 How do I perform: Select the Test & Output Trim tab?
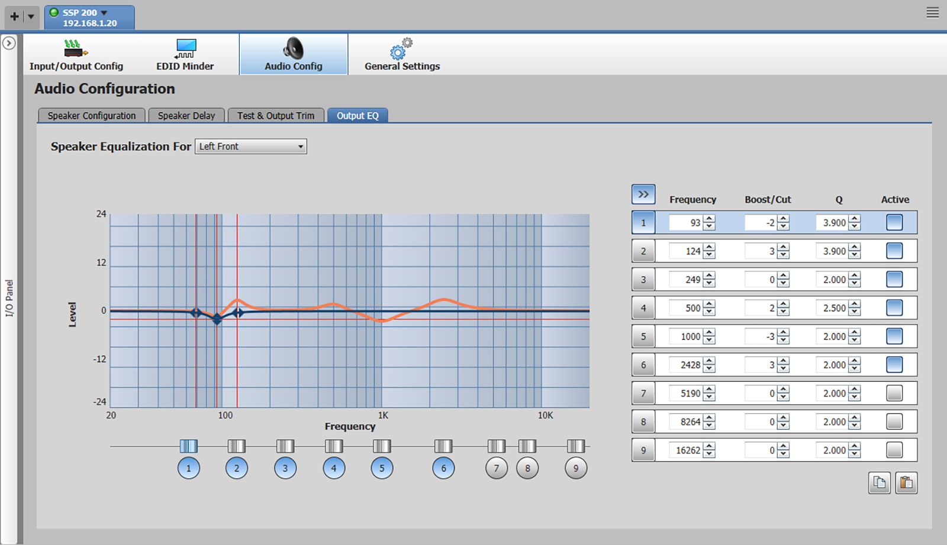click(x=276, y=115)
